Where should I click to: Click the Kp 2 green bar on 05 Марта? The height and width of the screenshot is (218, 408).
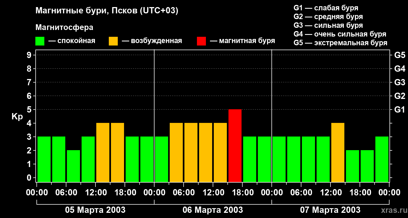pos(73,166)
